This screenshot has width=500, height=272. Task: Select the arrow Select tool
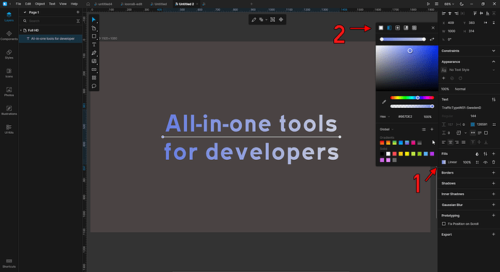pyautogui.click(x=93, y=20)
